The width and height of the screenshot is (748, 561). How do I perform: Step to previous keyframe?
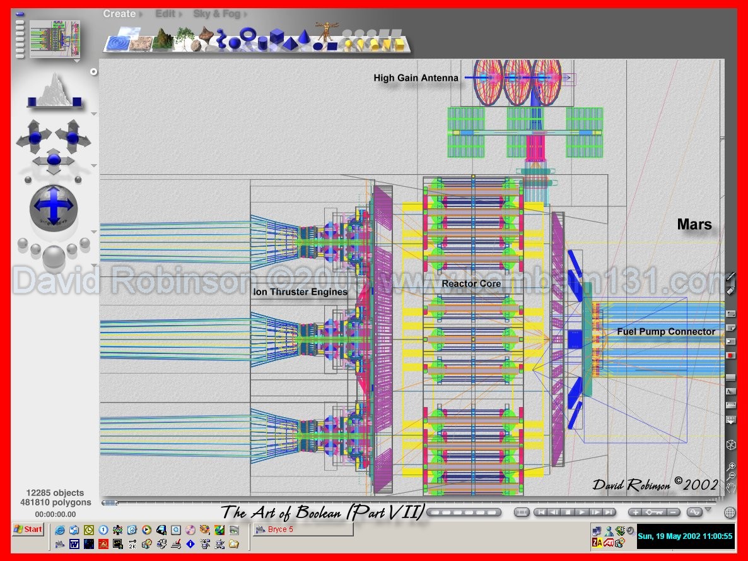(x=553, y=512)
